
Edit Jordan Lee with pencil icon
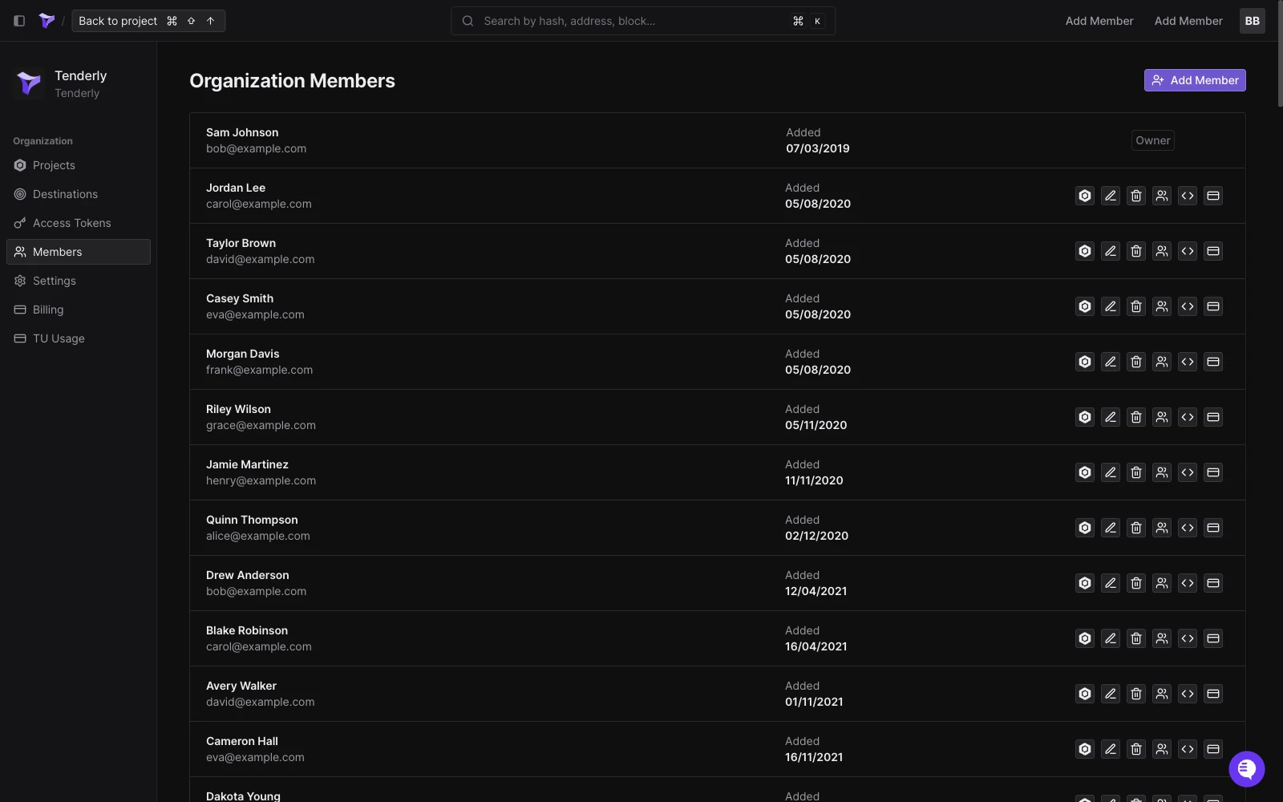1111,196
